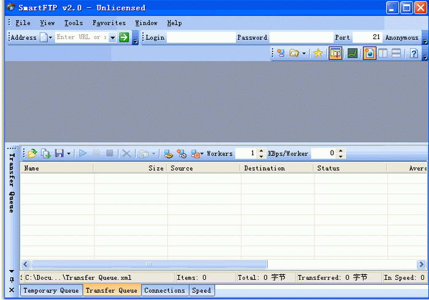Viewport: 429px width, 300px height.
Task: Switch to the Connections tab
Action: tap(164, 290)
